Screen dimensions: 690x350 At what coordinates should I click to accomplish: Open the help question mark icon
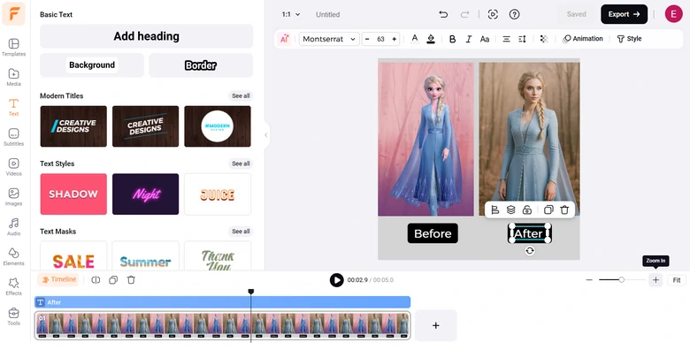pos(514,14)
